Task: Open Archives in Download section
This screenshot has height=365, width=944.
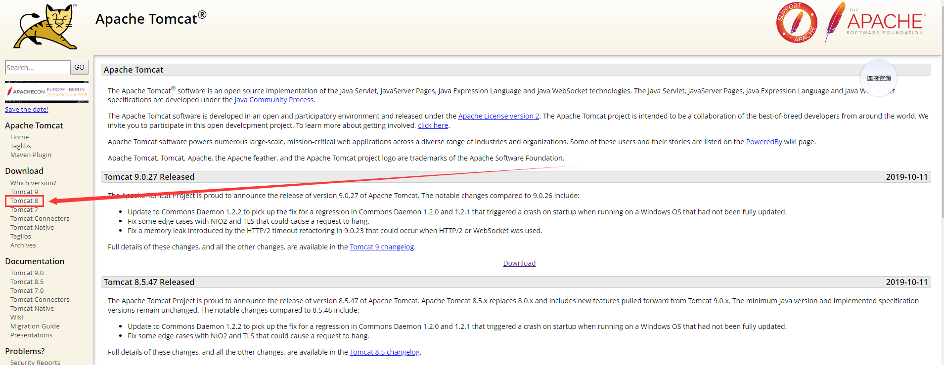Action: click(x=23, y=245)
